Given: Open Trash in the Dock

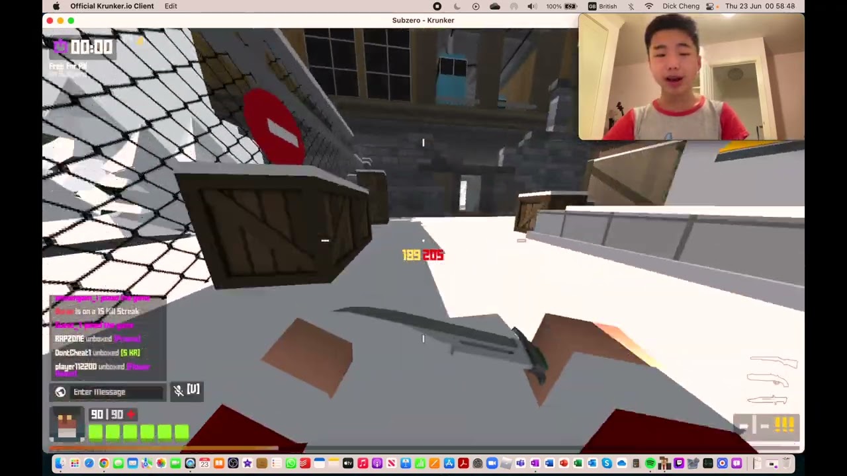Looking at the screenshot, I should (787, 463).
